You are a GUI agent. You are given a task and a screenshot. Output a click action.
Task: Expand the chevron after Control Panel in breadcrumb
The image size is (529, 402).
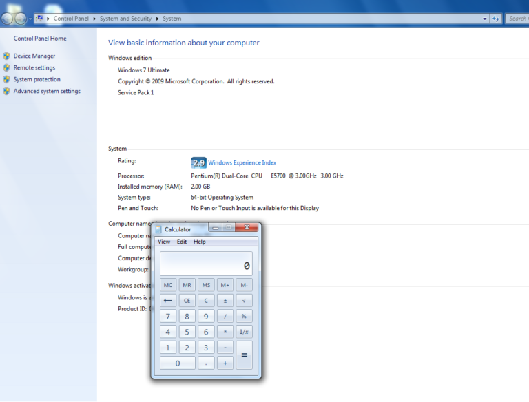pos(94,19)
